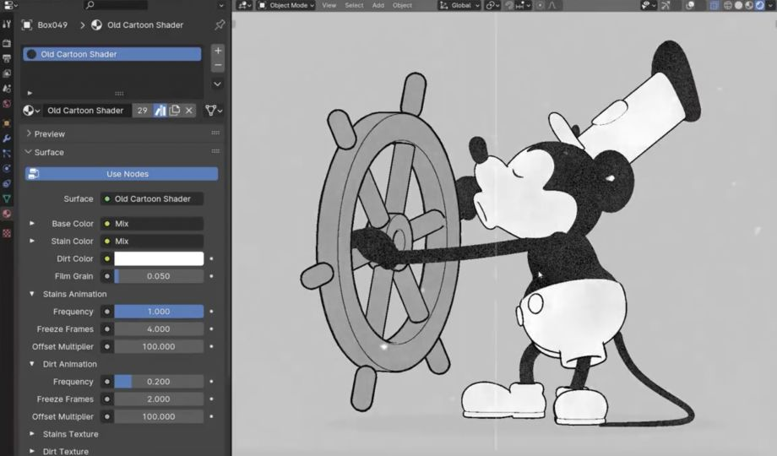The width and height of the screenshot is (777, 456).
Task: Click the material user count 29
Action: 142,111
